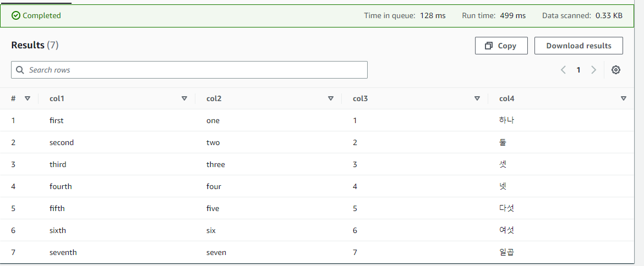Sort results using the col3 triangle

(x=477, y=98)
